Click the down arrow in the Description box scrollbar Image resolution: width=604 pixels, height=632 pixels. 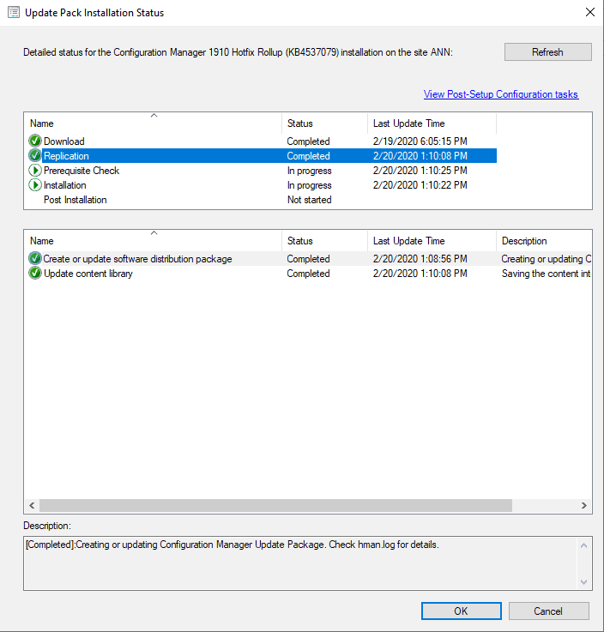583,581
